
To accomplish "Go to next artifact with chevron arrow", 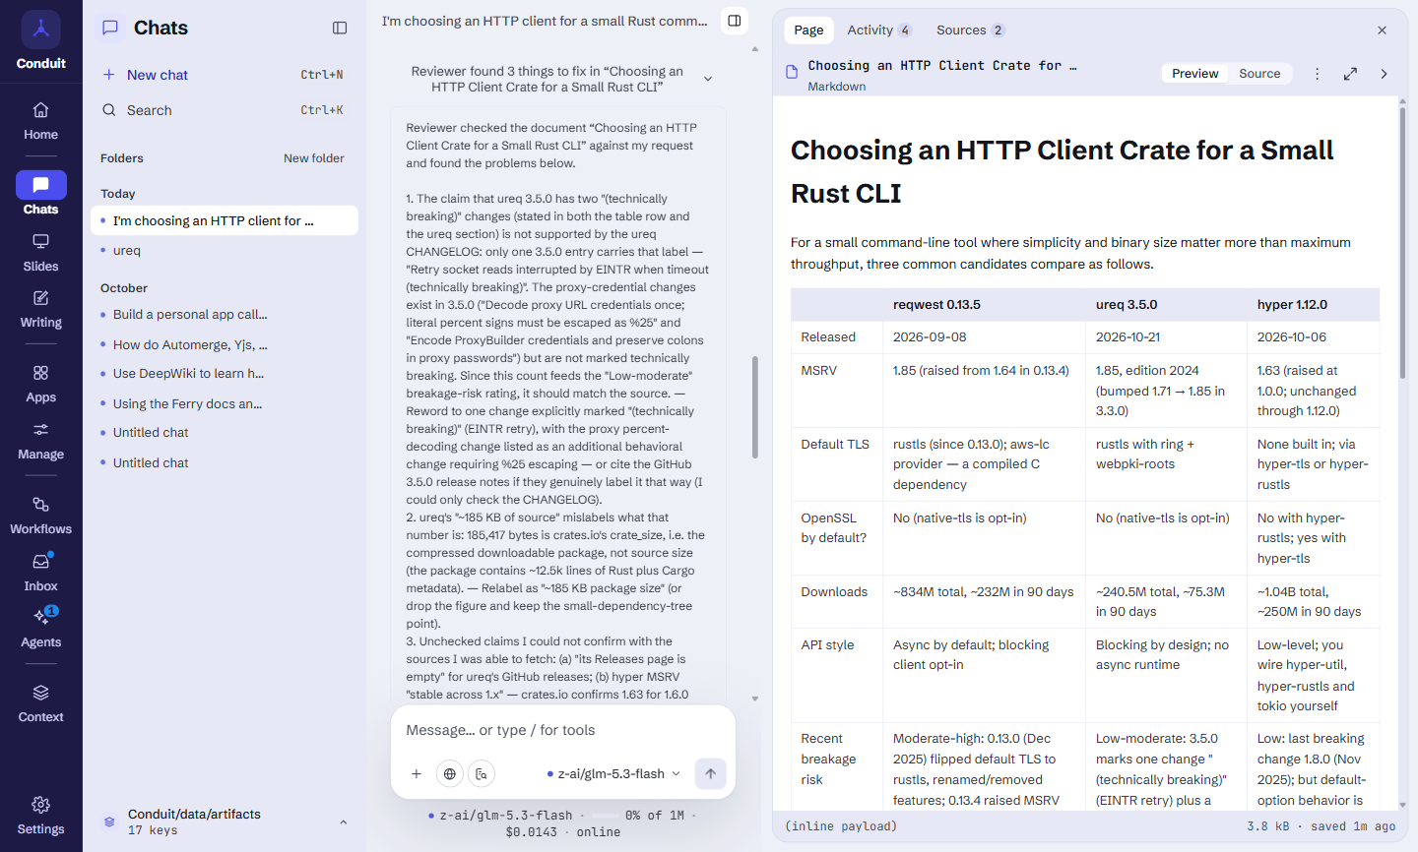I will [1384, 74].
